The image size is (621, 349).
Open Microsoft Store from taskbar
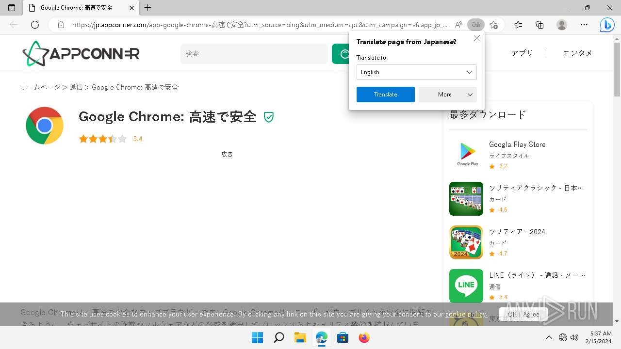pyautogui.click(x=343, y=338)
